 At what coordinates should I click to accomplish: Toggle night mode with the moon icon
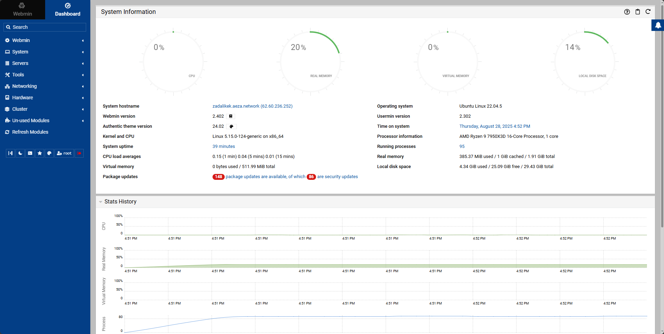tap(20, 153)
